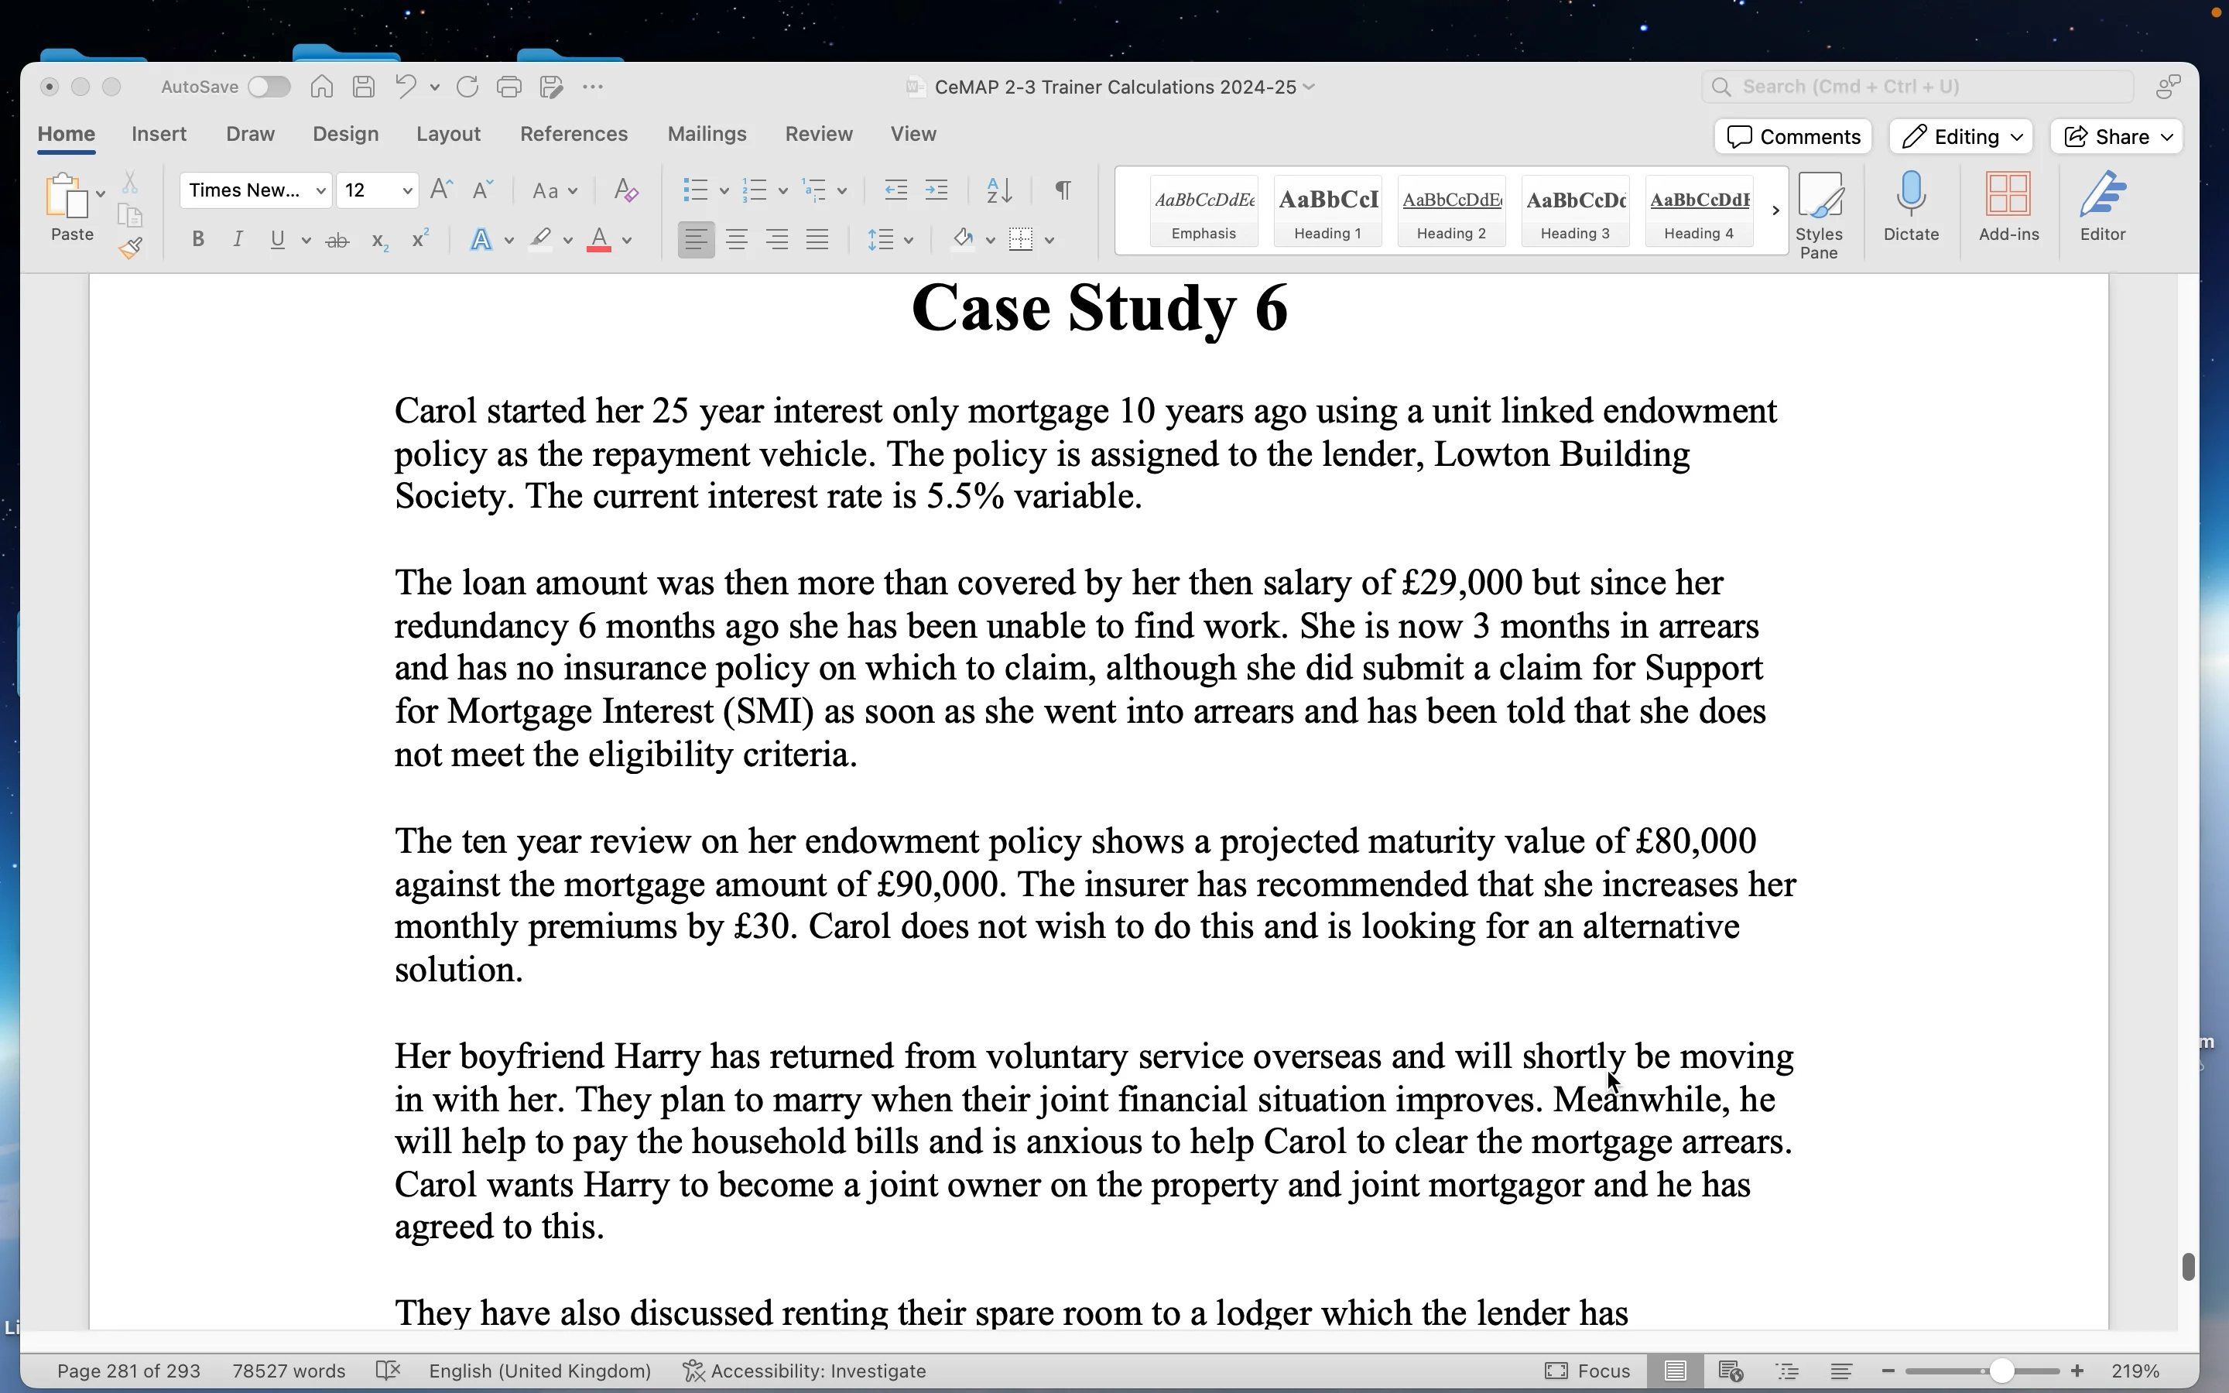Toggle bold formatting
Image resolution: width=2229 pixels, height=1393 pixels.
pos(198,240)
